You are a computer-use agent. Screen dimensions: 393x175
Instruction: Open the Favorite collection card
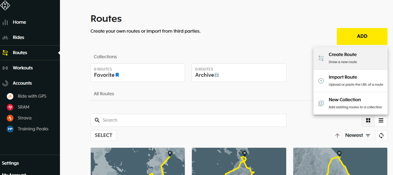[138, 73]
